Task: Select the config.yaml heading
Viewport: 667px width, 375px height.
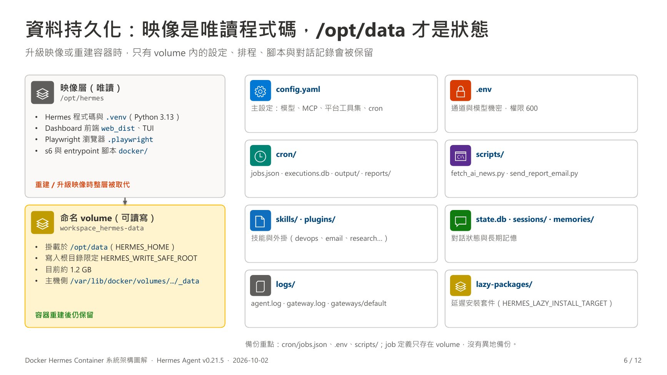Action: coord(298,89)
